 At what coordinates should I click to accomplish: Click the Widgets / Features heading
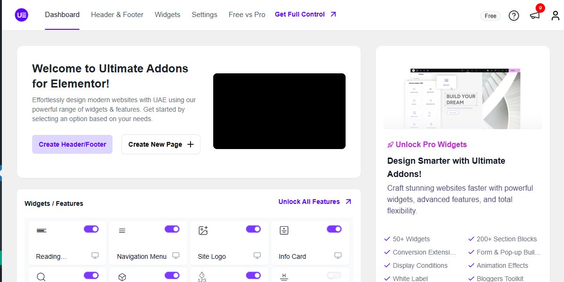click(53, 203)
